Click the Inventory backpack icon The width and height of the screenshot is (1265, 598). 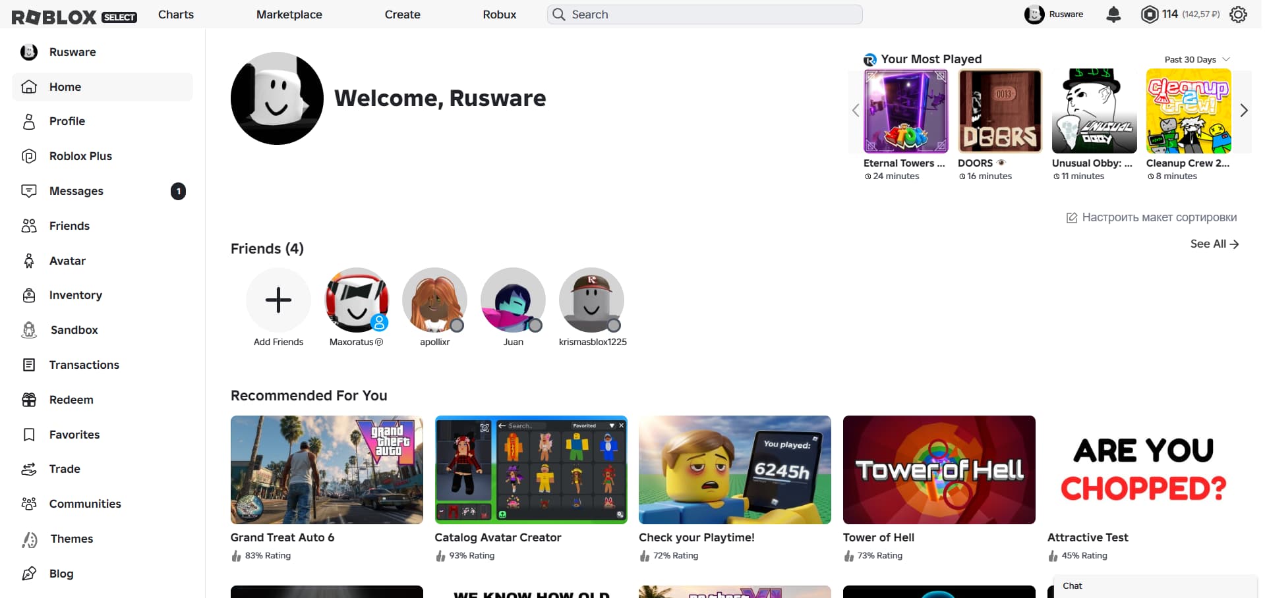pos(29,295)
